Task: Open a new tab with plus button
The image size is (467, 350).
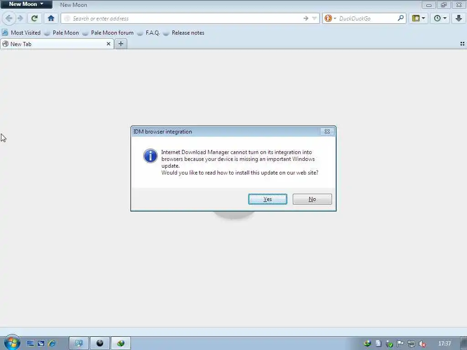Action: coord(120,44)
